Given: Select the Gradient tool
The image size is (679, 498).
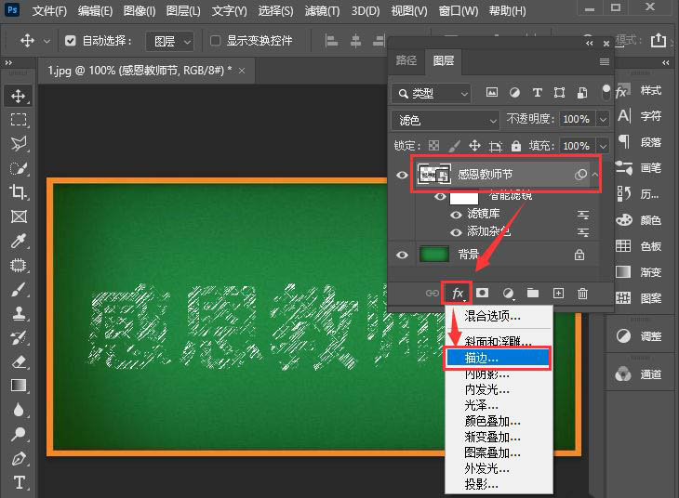Looking at the screenshot, I should 19,386.
